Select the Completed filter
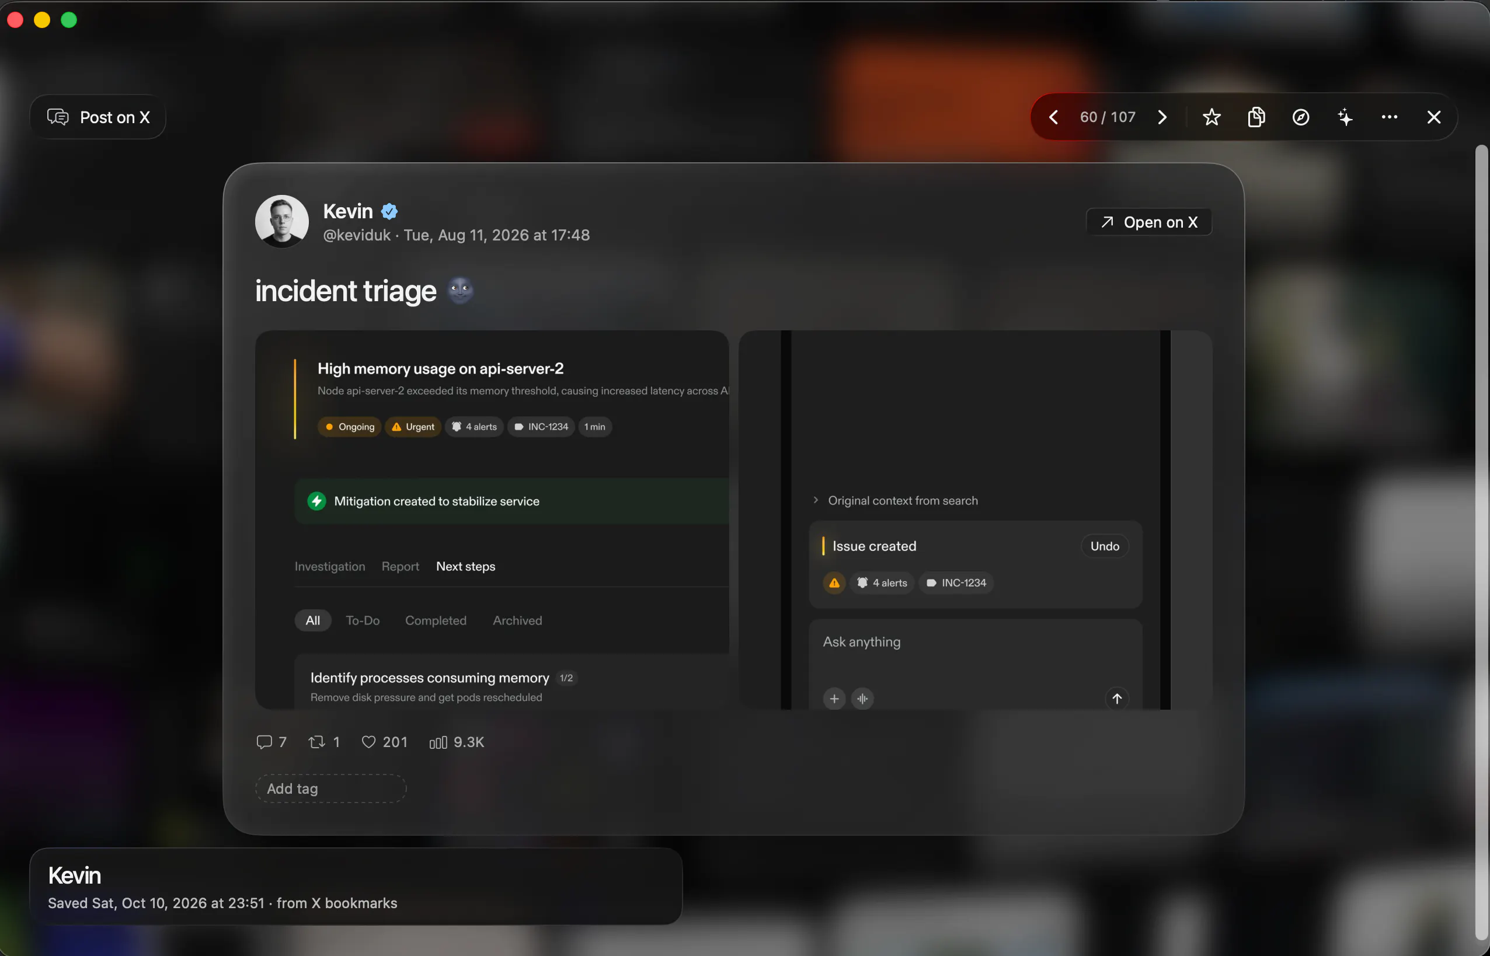The width and height of the screenshot is (1490, 956). coord(436,621)
